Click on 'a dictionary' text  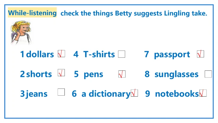click(106, 94)
